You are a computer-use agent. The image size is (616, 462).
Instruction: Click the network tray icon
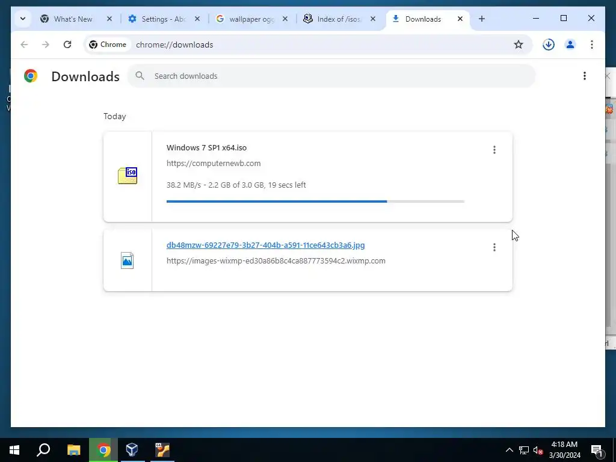(x=524, y=450)
